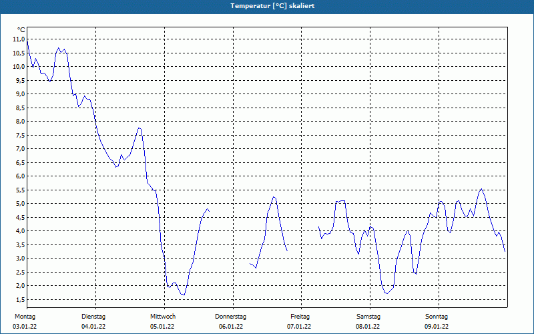The height and width of the screenshot is (334, 534).
Task: Select the 10,5 axis value
Action: coord(19,53)
